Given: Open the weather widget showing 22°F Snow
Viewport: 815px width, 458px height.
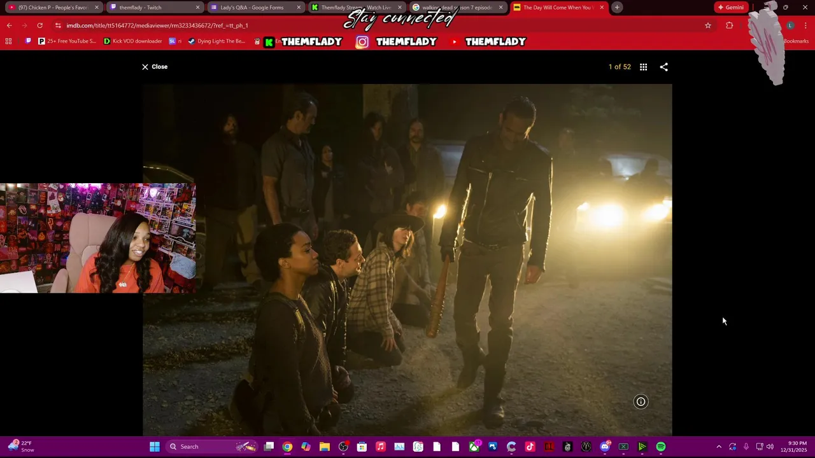Looking at the screenshot, I should click(20, 447).
